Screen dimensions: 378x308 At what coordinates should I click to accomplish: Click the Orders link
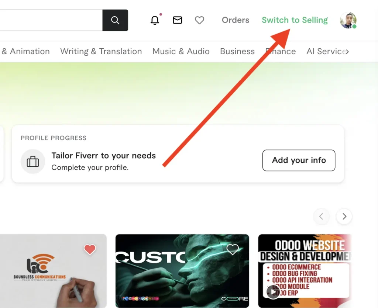click(x=236, y=20)
